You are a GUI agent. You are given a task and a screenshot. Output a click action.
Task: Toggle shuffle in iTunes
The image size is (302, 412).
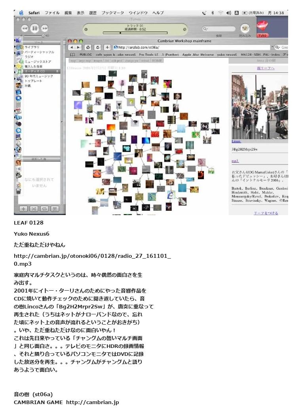tap(34, 209)
